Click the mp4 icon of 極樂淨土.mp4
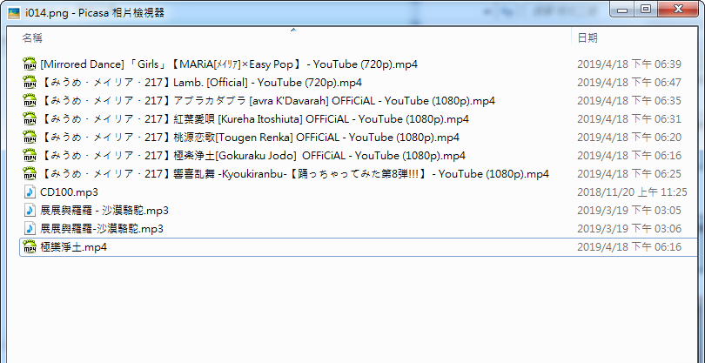The height and width of the screenshot is (363, 705). point(30,247)
